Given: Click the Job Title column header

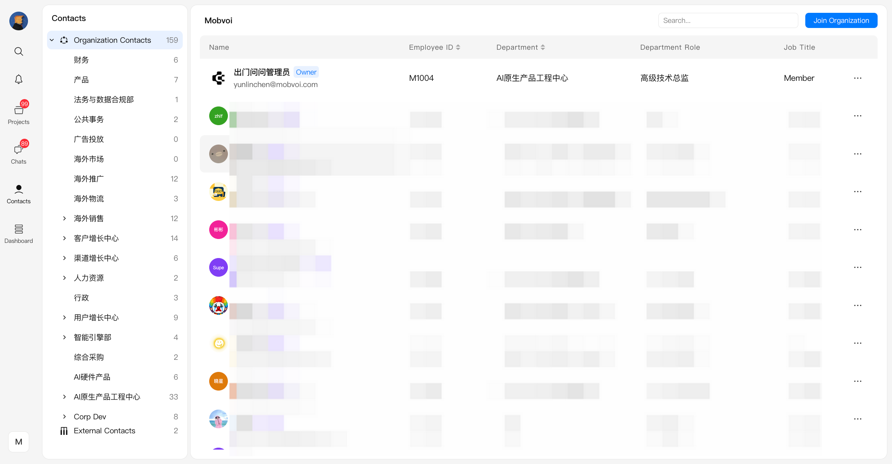Looking at the screenshot, I should [x=799, y=47].
